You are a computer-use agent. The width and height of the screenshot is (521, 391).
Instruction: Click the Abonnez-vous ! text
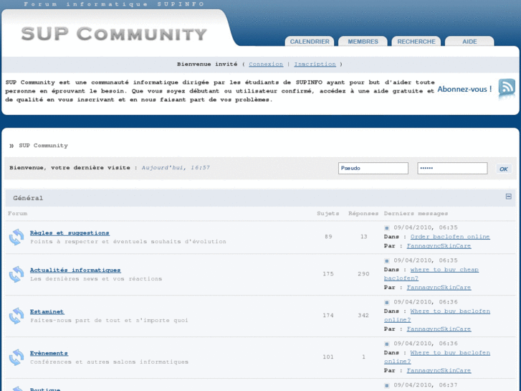click(x=464, y=89)
